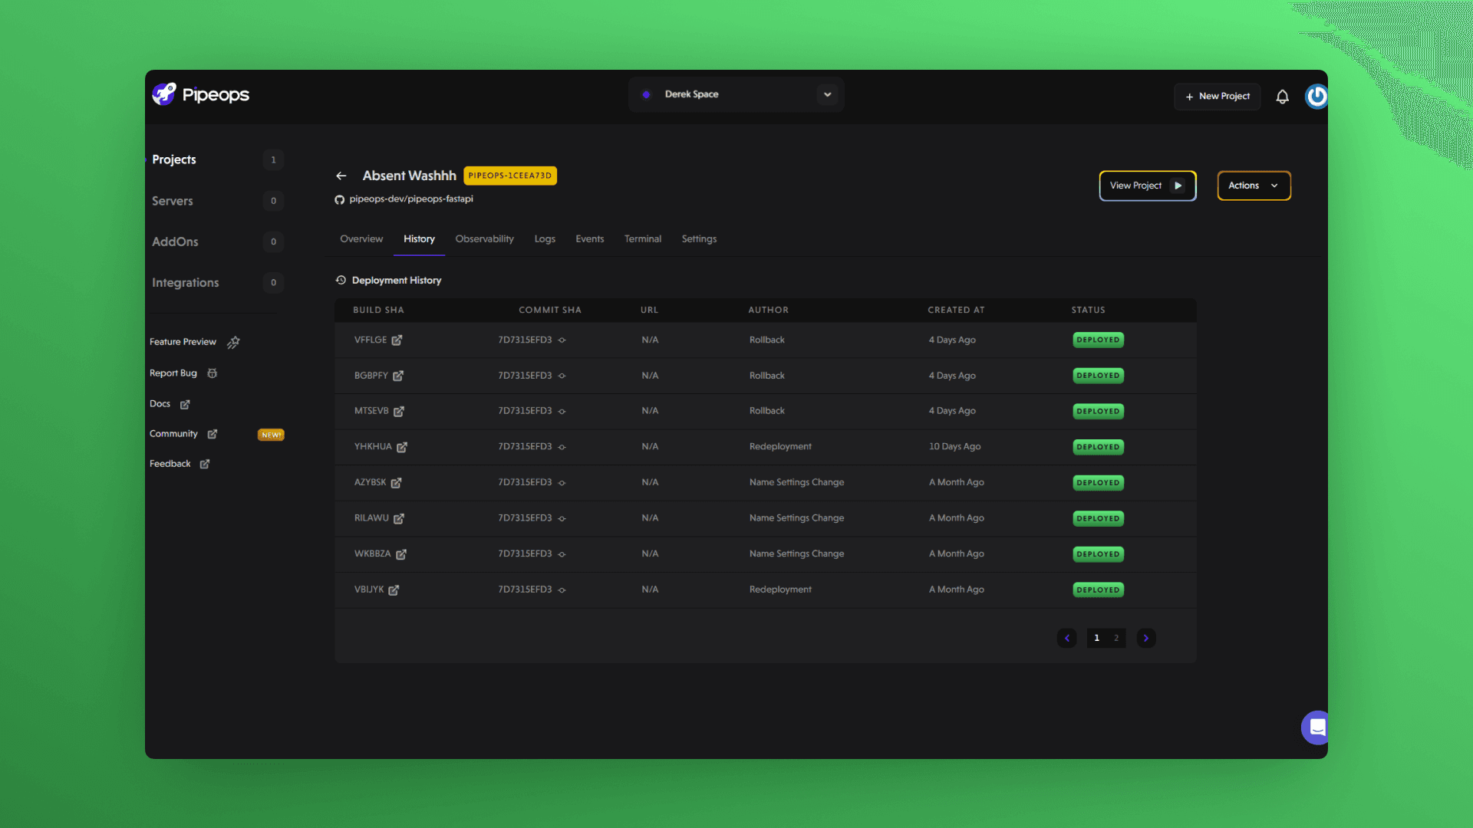The image size is (1473, 828).
Task: Click the DEPLOYED status badge for VBIJYK
Action: point(1098,590)
